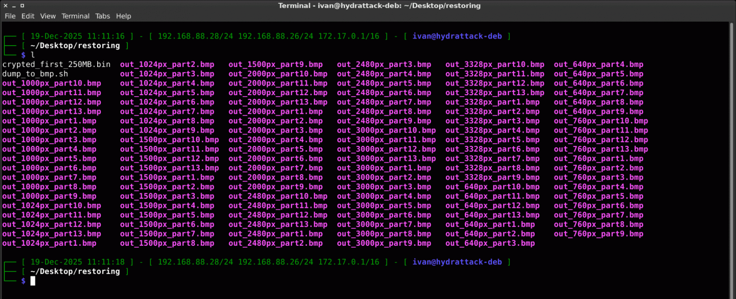Click out_3000px_part1.bmp file name
The height and width of the screenshot is (299, 736).
pos(384,168)
